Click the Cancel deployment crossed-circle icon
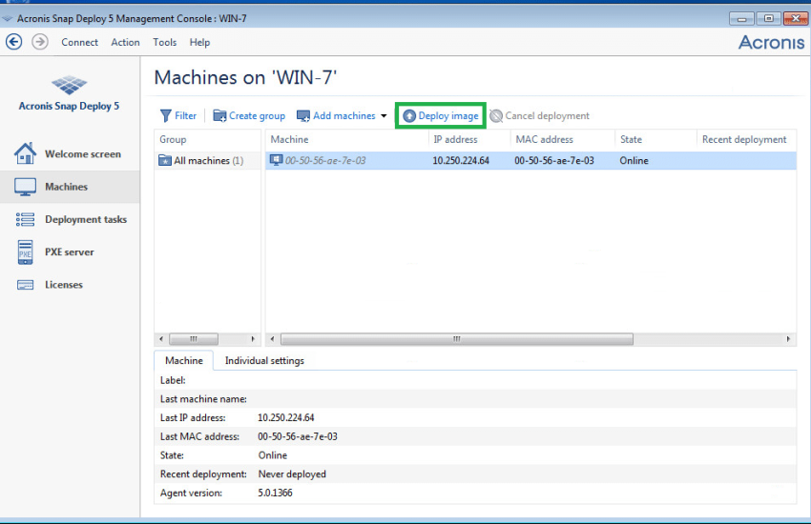Viewport: 811px width, 524px height. pyautogui.click(x=496, y=116)
